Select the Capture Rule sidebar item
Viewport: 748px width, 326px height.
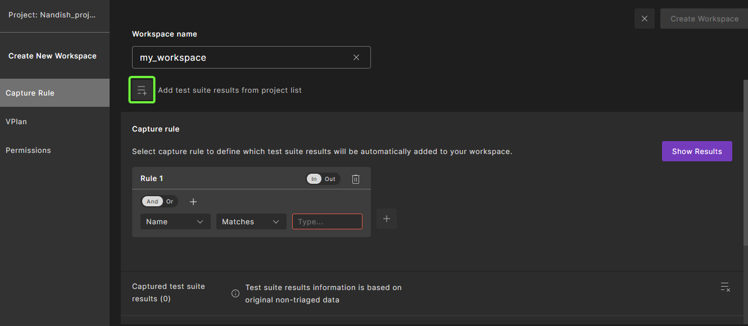(x=30, y=93)
